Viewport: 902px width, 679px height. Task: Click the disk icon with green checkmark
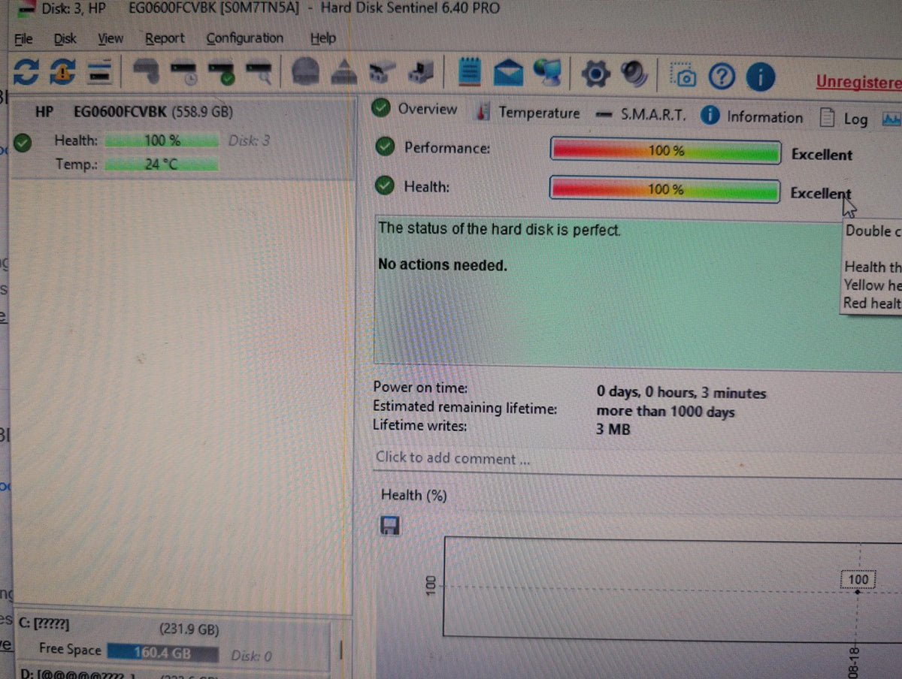pyautogui.click(x=221, y=74)
